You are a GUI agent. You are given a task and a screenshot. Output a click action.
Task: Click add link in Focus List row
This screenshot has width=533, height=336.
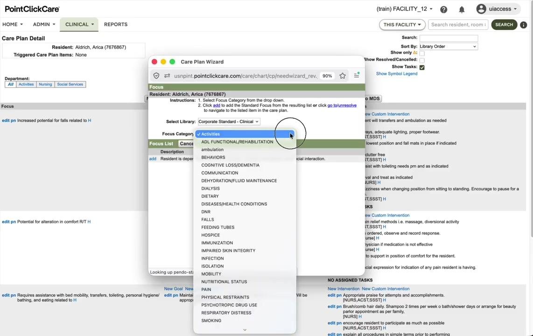(153, 159)
